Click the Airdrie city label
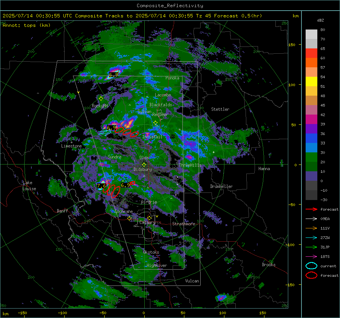The image size is (340, 318). point(149,202)
